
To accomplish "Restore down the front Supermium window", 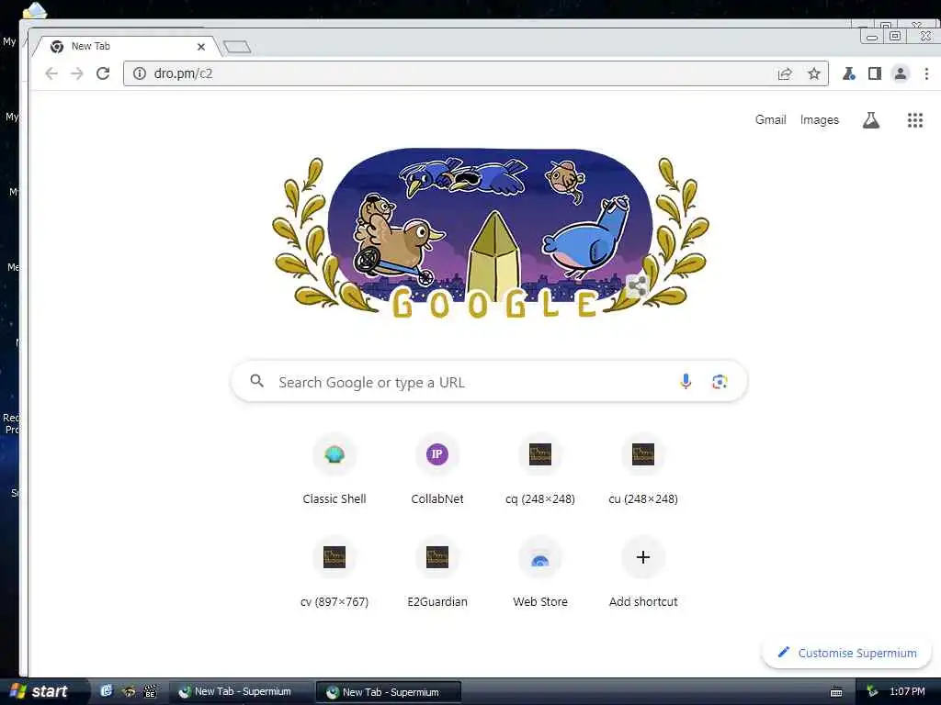I will tap(895, 37).
